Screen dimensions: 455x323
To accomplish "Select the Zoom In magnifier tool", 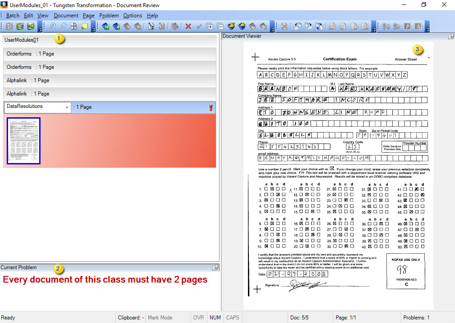I will pyautogui.click(x=53, y=27).
